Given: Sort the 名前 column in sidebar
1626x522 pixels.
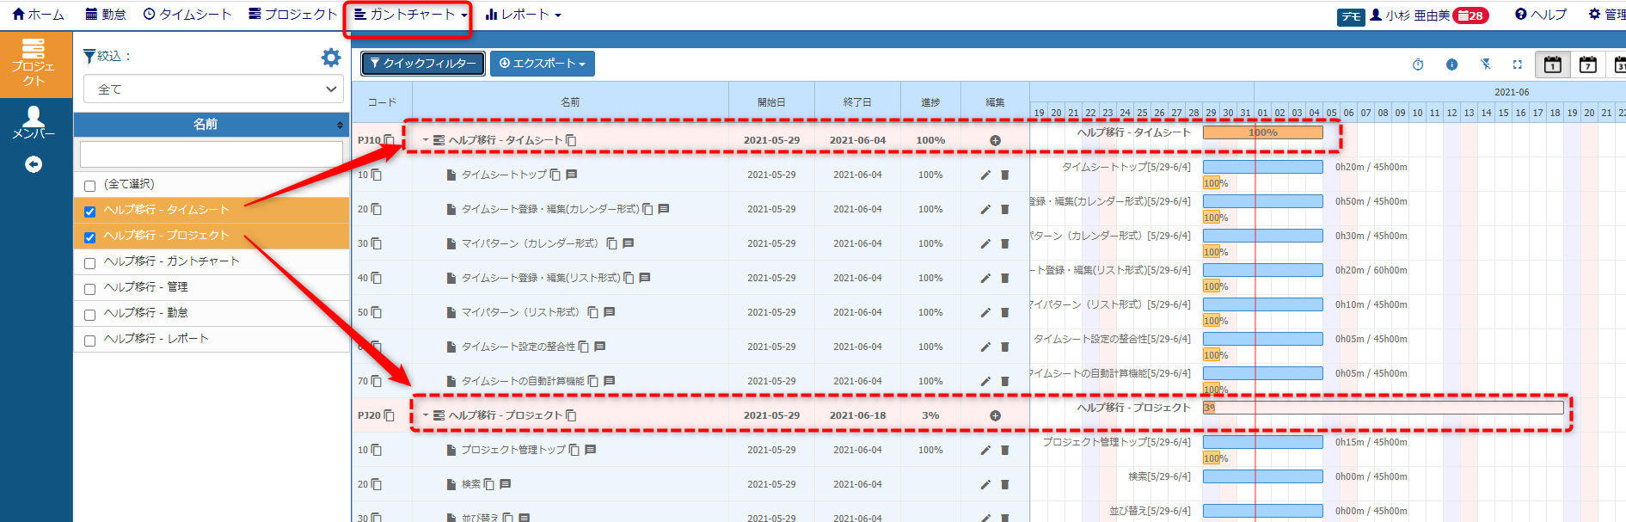Looking at the screenshot, I should 340,125.
